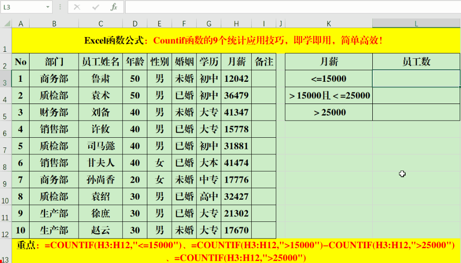Select column B header
Screen dimensions: 461x263
tap(54, 24)
